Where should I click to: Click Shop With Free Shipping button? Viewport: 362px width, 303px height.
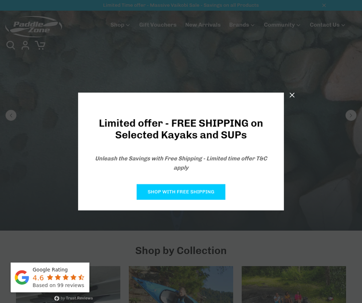tap(181, 192)
